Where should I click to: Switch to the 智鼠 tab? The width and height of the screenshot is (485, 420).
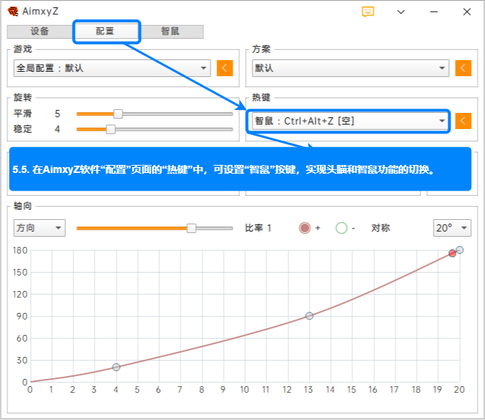[170, 32]
